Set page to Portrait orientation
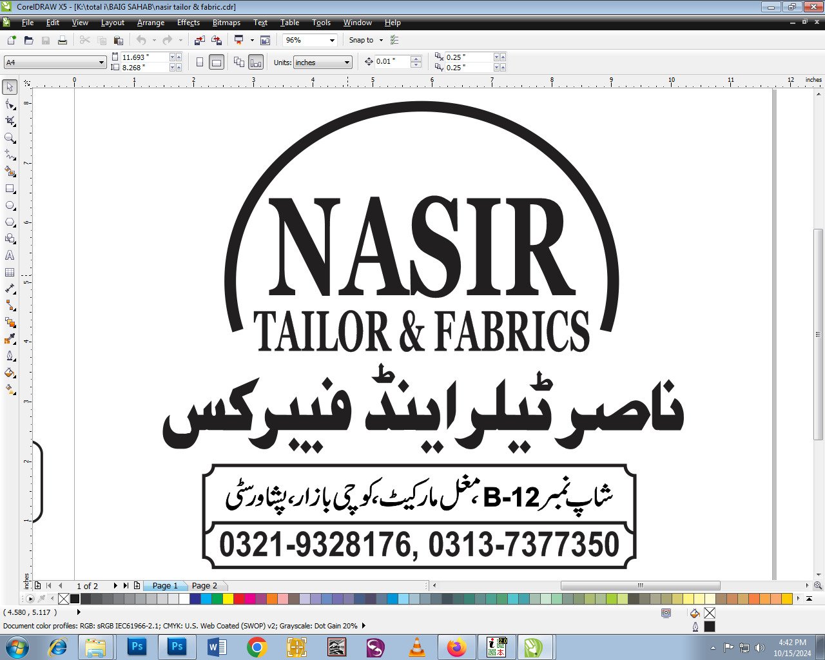Image resolution: width=825 pixels, height=660 pixels. pyautogui.click(x=200, y=62)
